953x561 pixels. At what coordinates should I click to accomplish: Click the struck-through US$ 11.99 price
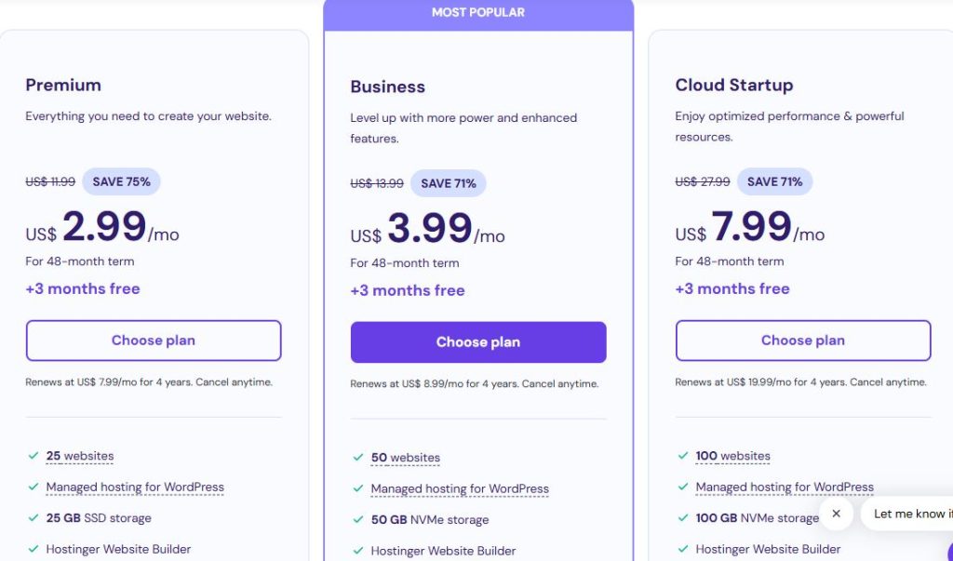[50, 181]
